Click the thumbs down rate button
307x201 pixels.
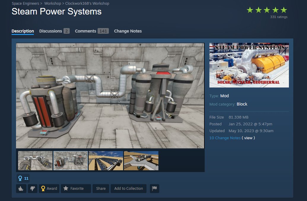click(x=33, y=189)
